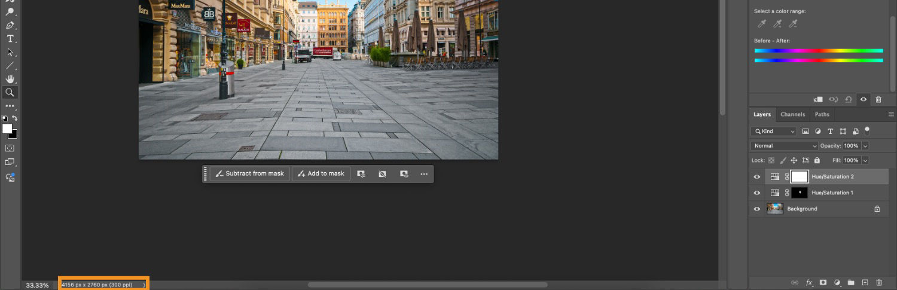Open more options in the contextual task bar
Screen dimensions: 897x290
point(424,174)
